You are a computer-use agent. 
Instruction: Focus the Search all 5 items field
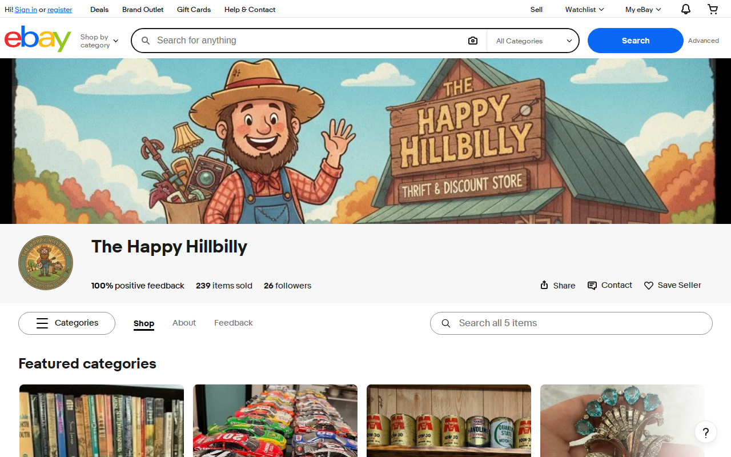coord(571,323)
